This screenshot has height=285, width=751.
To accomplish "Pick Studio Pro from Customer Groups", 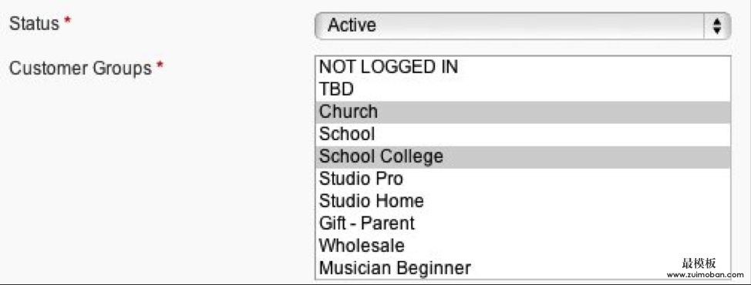I will click(x=523, y=179).
